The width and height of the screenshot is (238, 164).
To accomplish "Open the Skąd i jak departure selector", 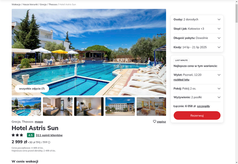I will coord(197,29).
